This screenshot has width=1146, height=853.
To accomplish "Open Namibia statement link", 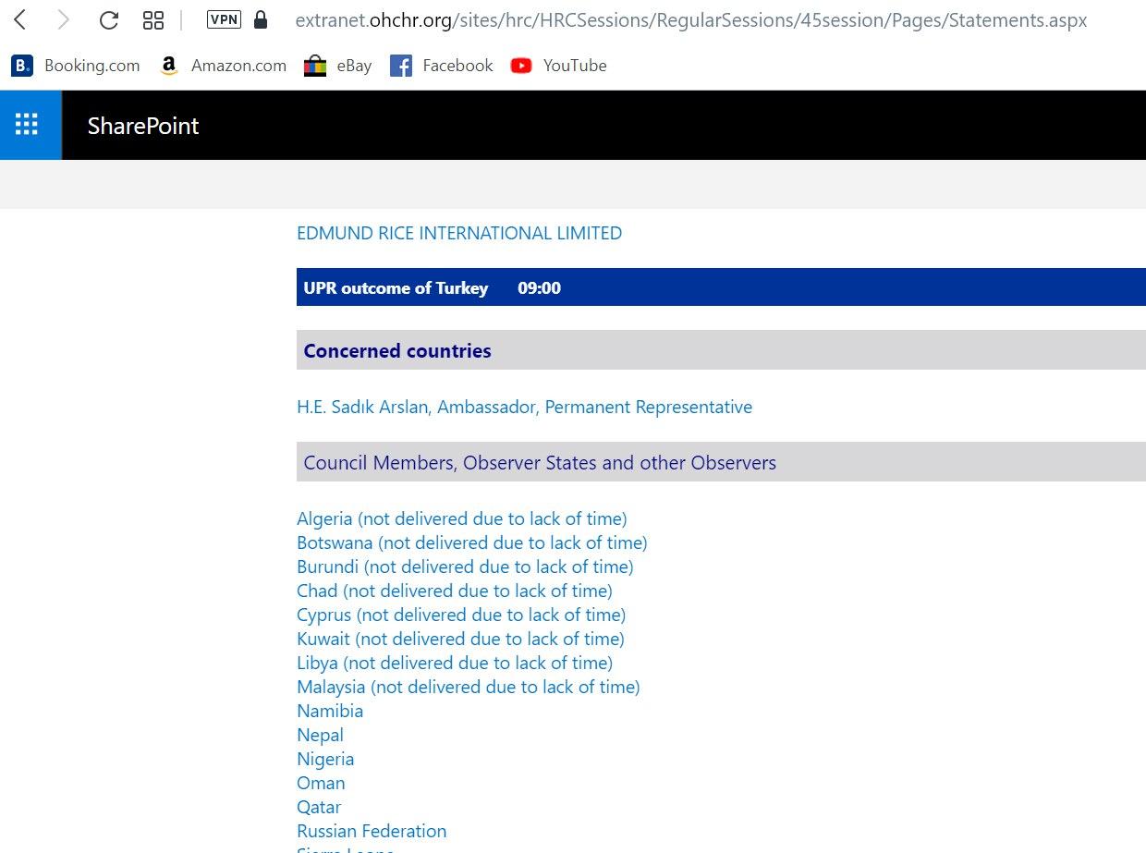I will point(330,711).
